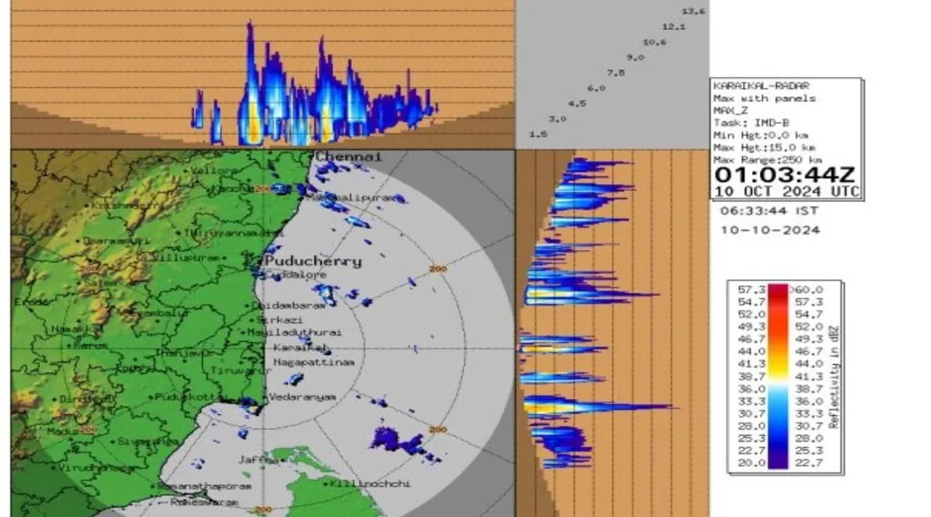Select the Jaffna label

tap(258, 460)
